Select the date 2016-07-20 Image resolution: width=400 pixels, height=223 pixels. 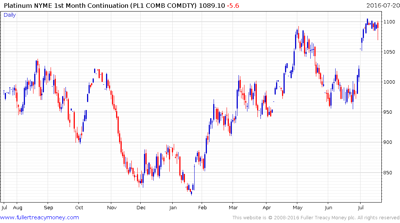coord(383,5)
